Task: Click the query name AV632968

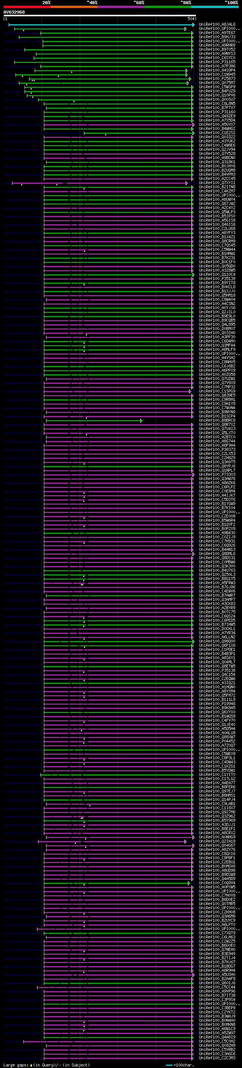Action: [14, 13]
